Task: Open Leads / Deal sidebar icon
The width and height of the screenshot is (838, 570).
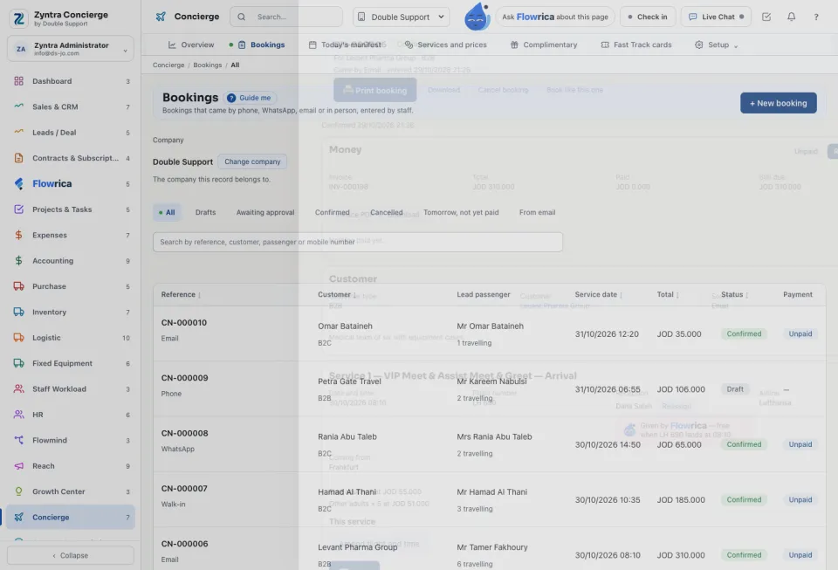Action: (x=18, y=133)
